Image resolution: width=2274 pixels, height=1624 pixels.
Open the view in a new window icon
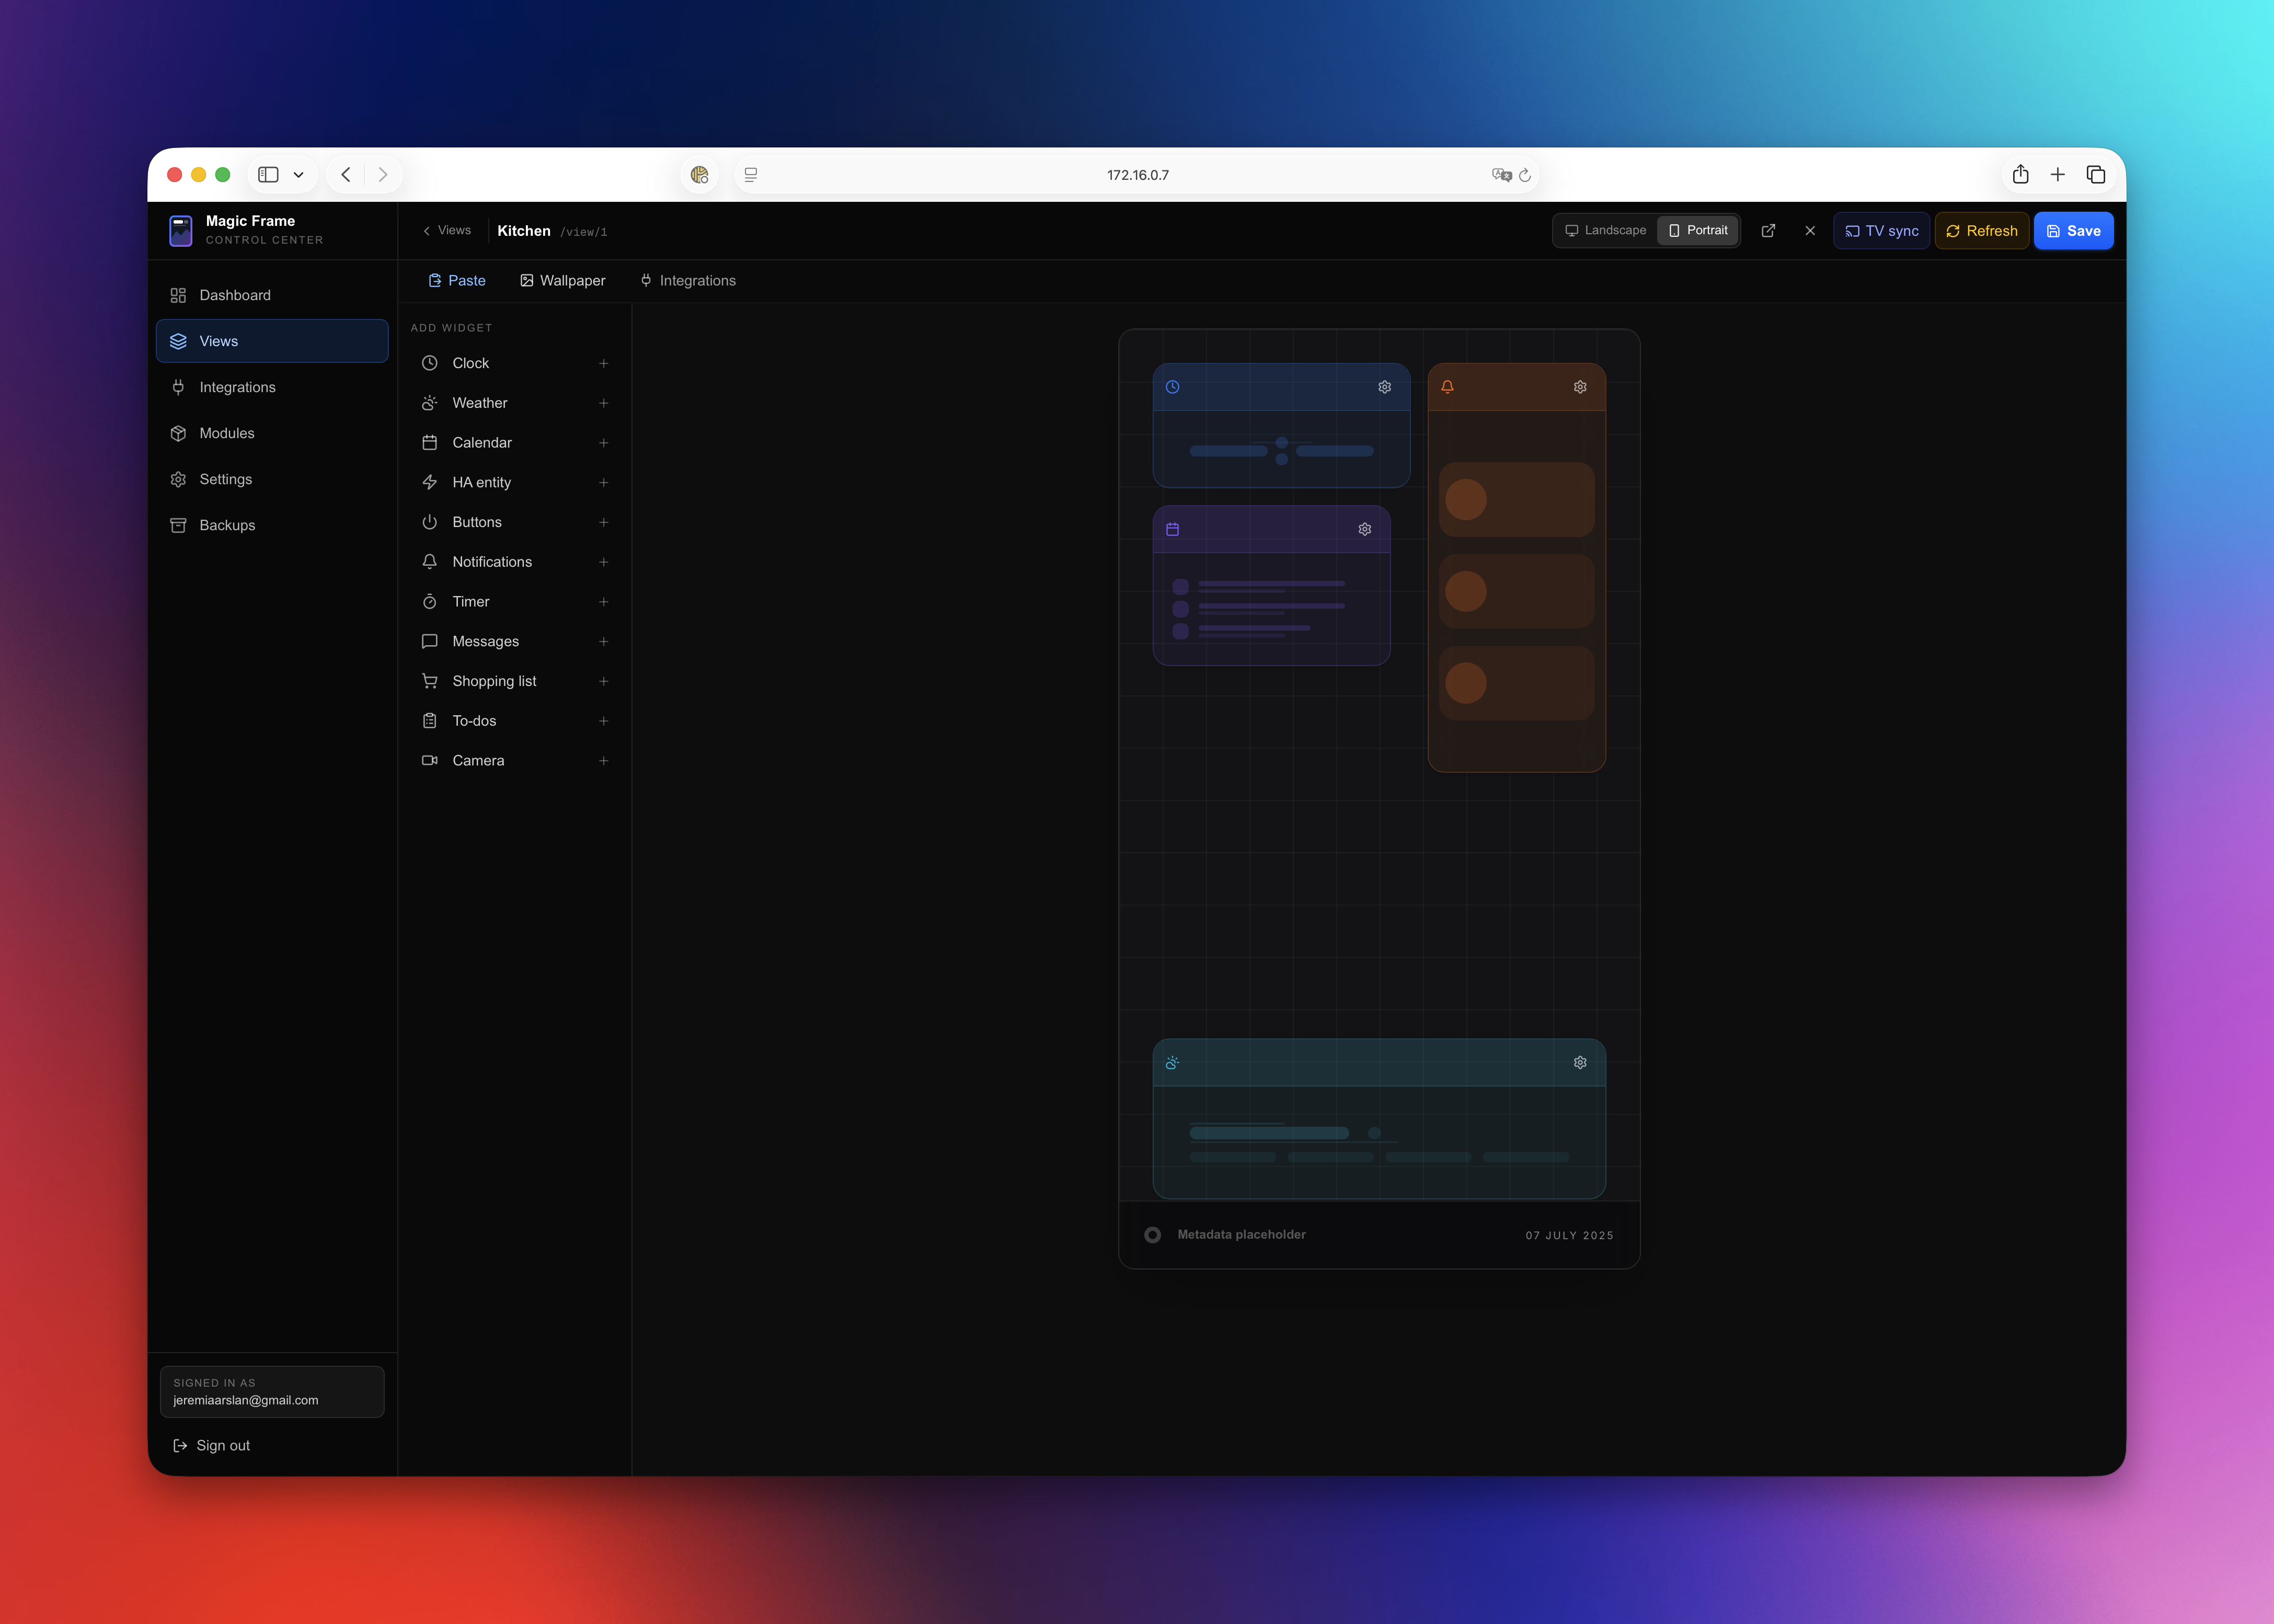pos(1768,231)
